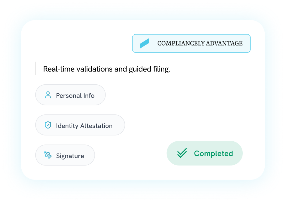This screenshot has width=286, height=202.
Task: Click the word 'Attestation' in the second pill
Action: click(96, 126)
